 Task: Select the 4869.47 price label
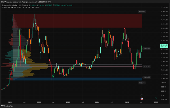[x=142, y=11]
